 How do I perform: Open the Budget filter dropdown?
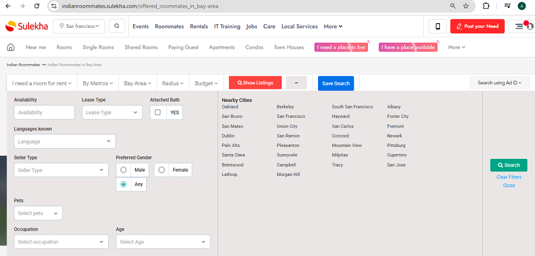[206, 84]
